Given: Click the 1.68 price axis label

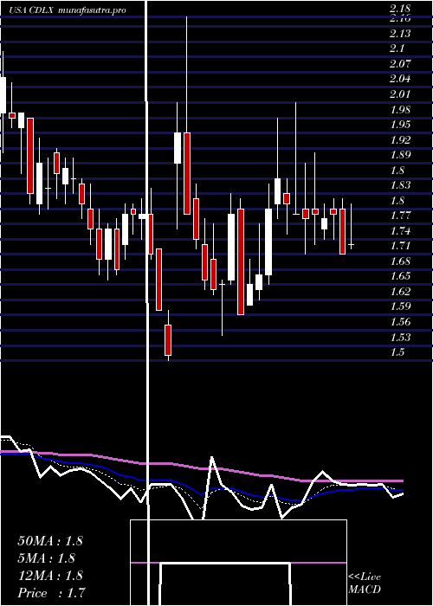Looking at the screenshot, I should click(x=400, y=261).
